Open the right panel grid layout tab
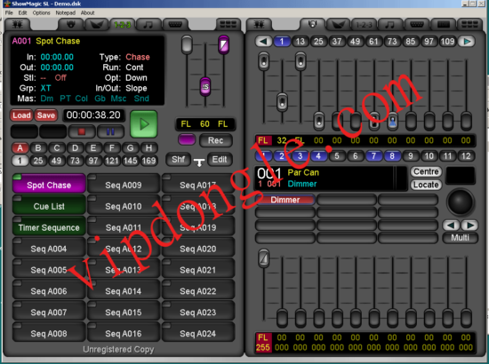 [x=469, y=24]
